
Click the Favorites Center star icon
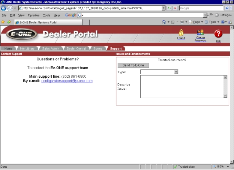tap(3, 22)
